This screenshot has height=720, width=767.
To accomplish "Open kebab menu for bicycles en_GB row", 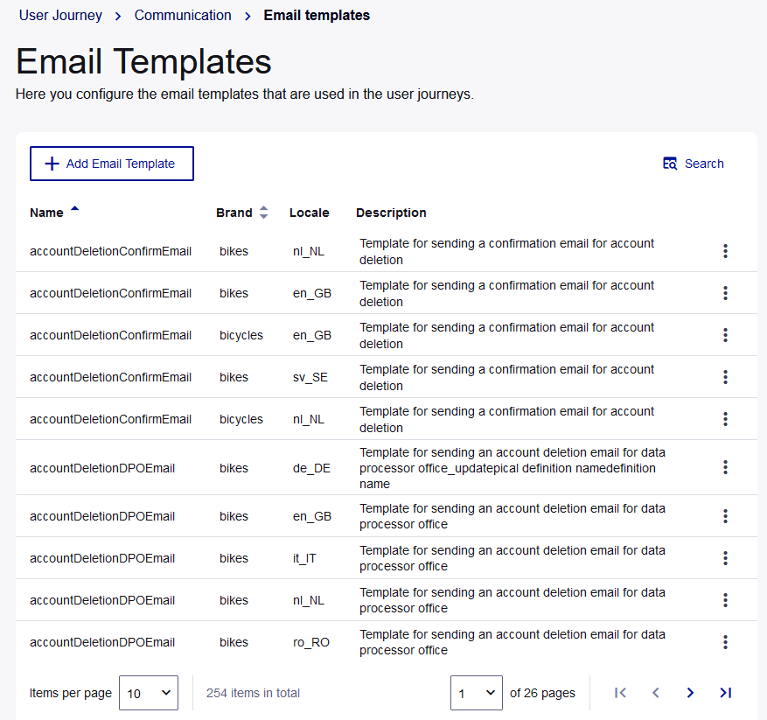I will [725, 335].
